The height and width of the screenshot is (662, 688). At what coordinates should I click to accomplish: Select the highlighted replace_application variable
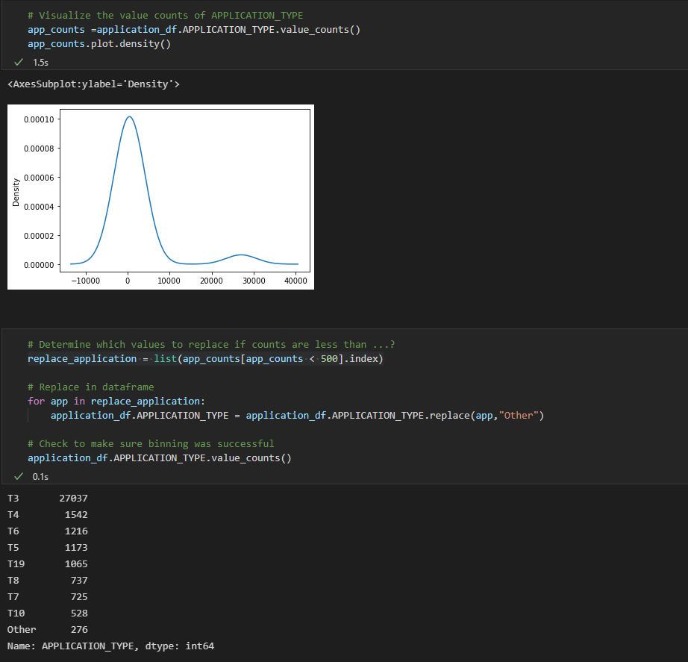(x=81, y=359)
